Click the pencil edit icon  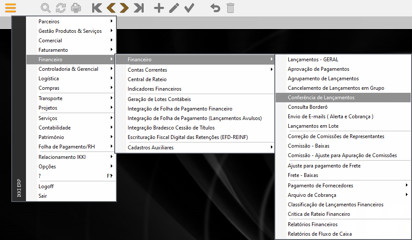[174, 8]
